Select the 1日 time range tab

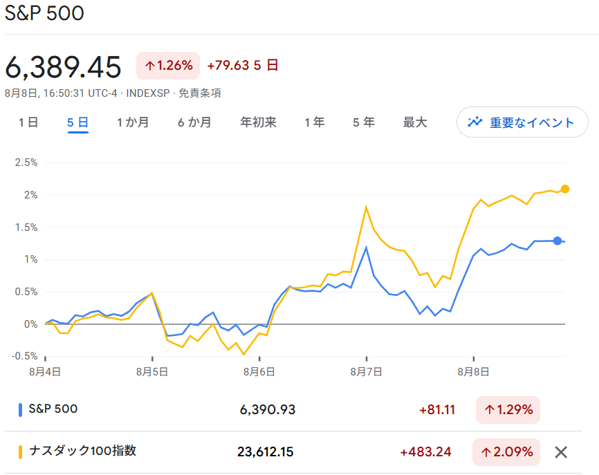click(x=28, y=122)
